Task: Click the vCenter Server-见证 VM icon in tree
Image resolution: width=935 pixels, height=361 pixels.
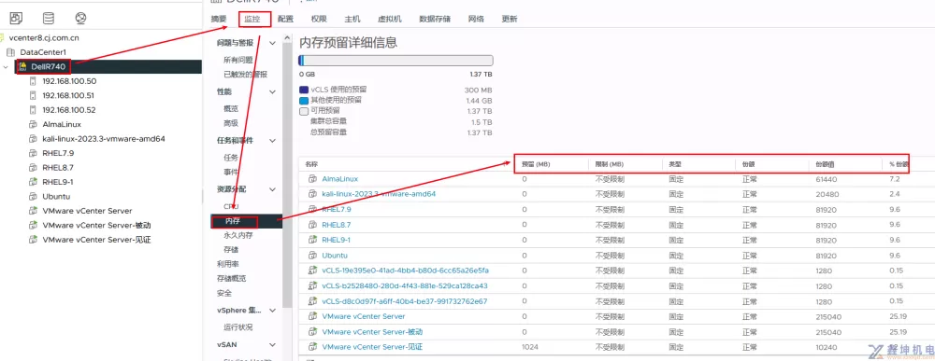Action: tap(32, 240)
